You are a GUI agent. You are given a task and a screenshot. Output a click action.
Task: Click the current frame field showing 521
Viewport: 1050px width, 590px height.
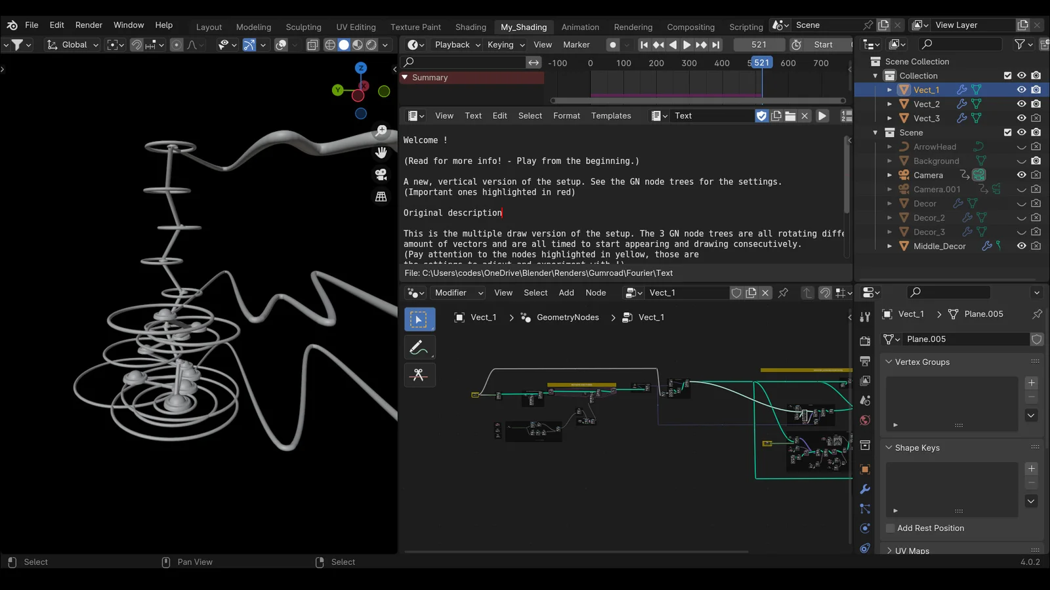759,44
